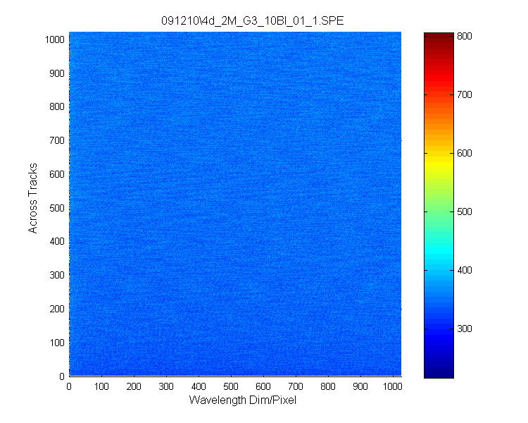Click y-axis tick label 800
Screen dimensions: 528x423
point(57,106)
